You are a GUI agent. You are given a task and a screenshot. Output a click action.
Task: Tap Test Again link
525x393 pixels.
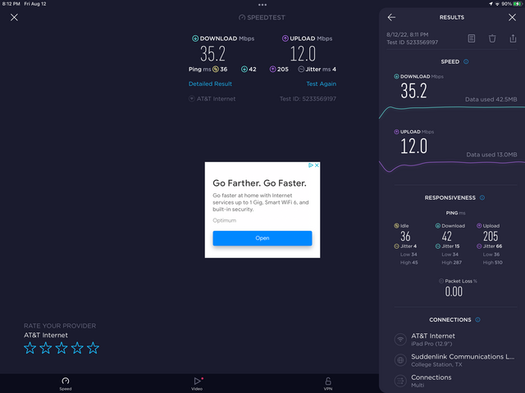click(x=321, y=84)
